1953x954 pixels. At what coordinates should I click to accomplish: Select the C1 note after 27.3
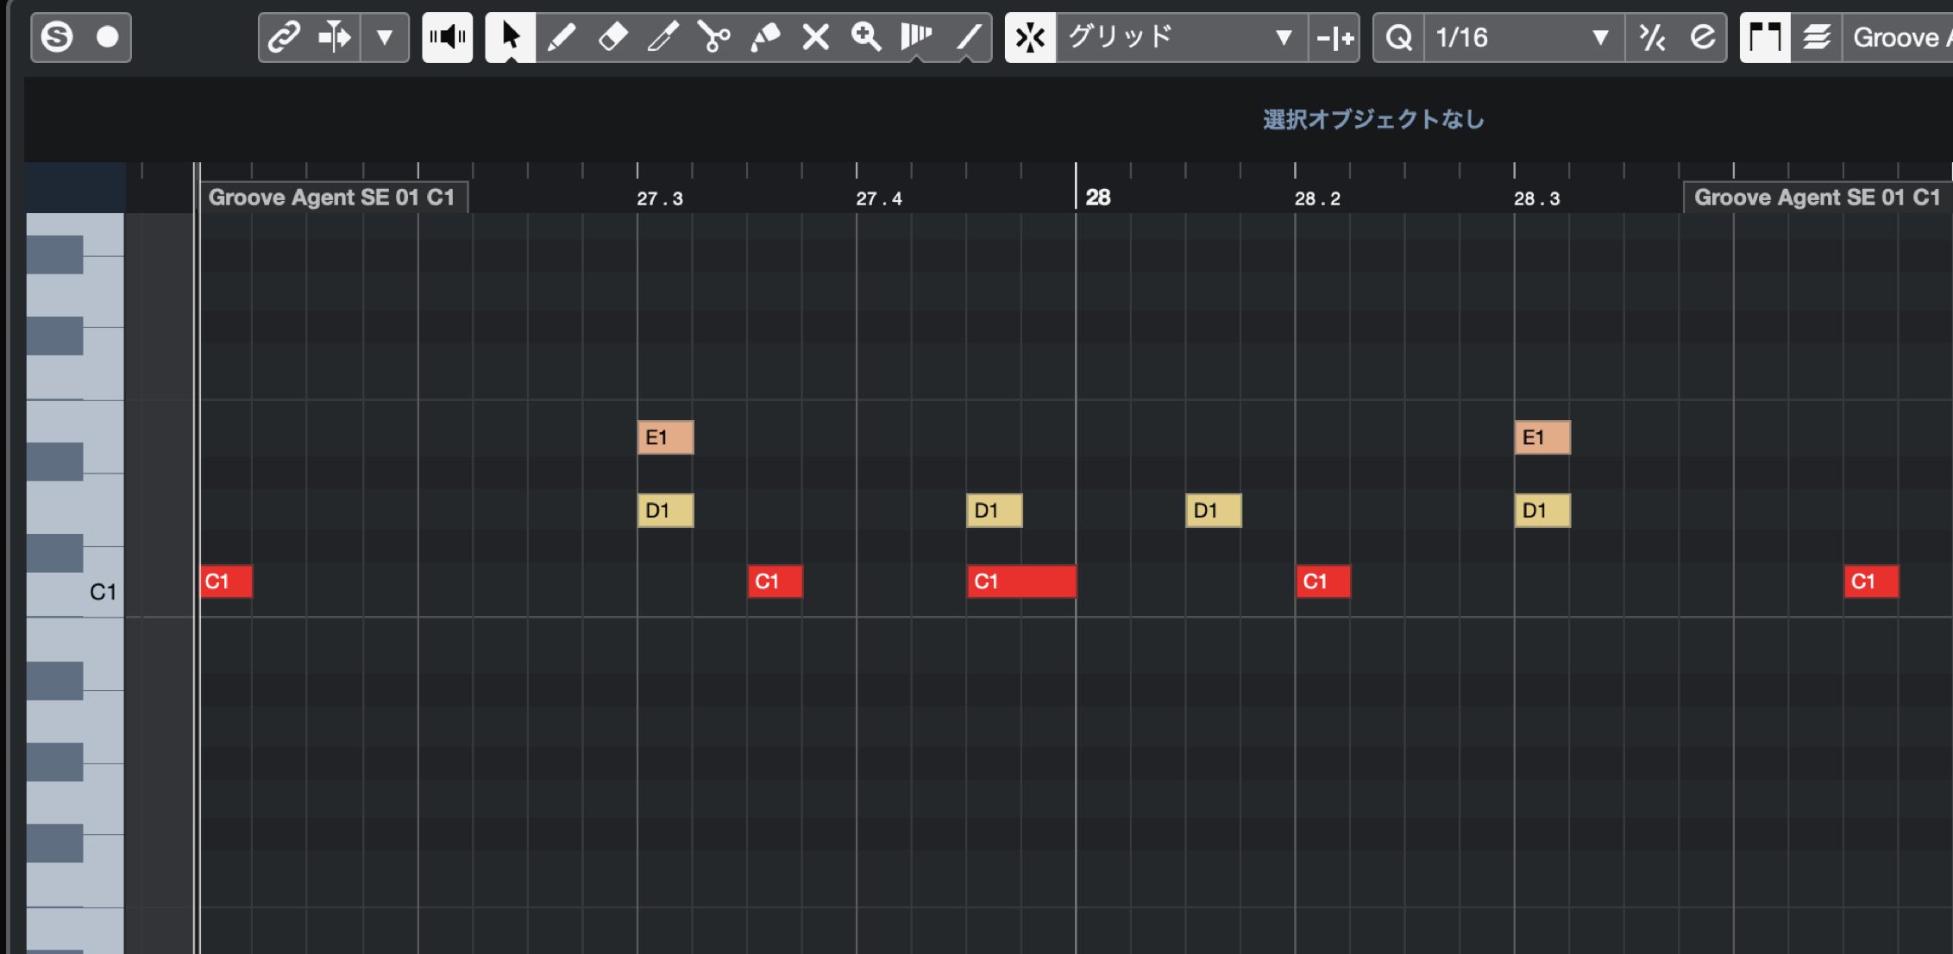coord(775,581)
